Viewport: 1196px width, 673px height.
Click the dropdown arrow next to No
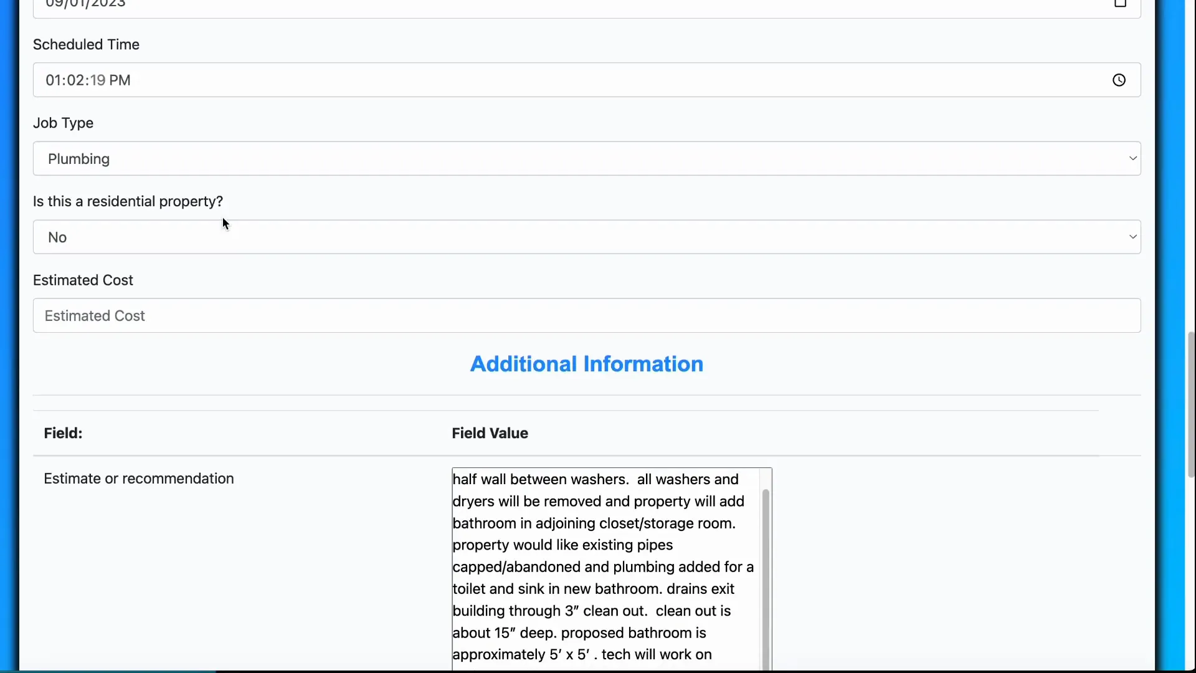click(1133, 237)
